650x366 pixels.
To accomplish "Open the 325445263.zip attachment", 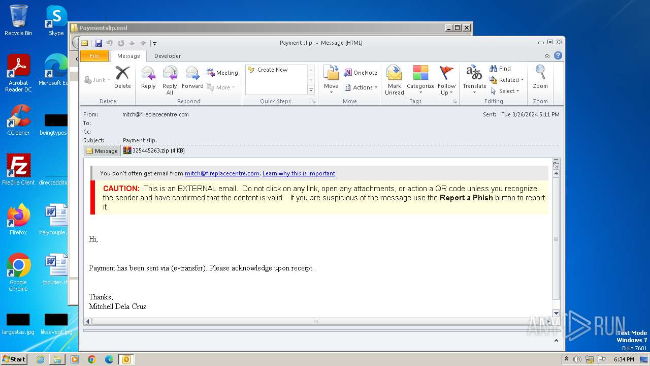I will 154,150.
